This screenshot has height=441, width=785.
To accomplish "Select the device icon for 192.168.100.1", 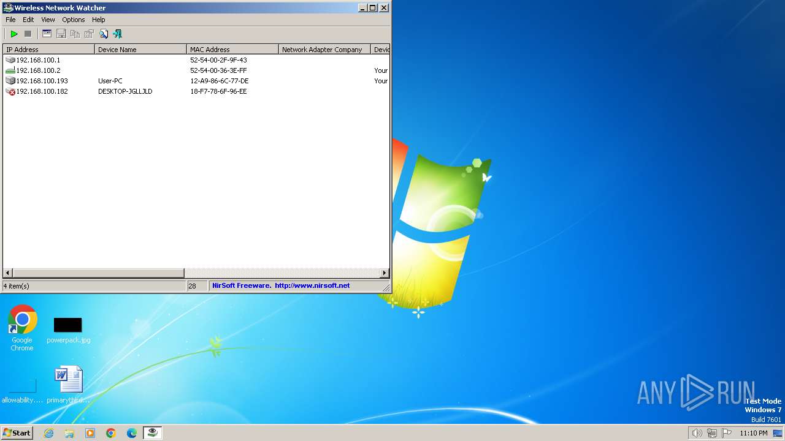I will coord(10,60).
